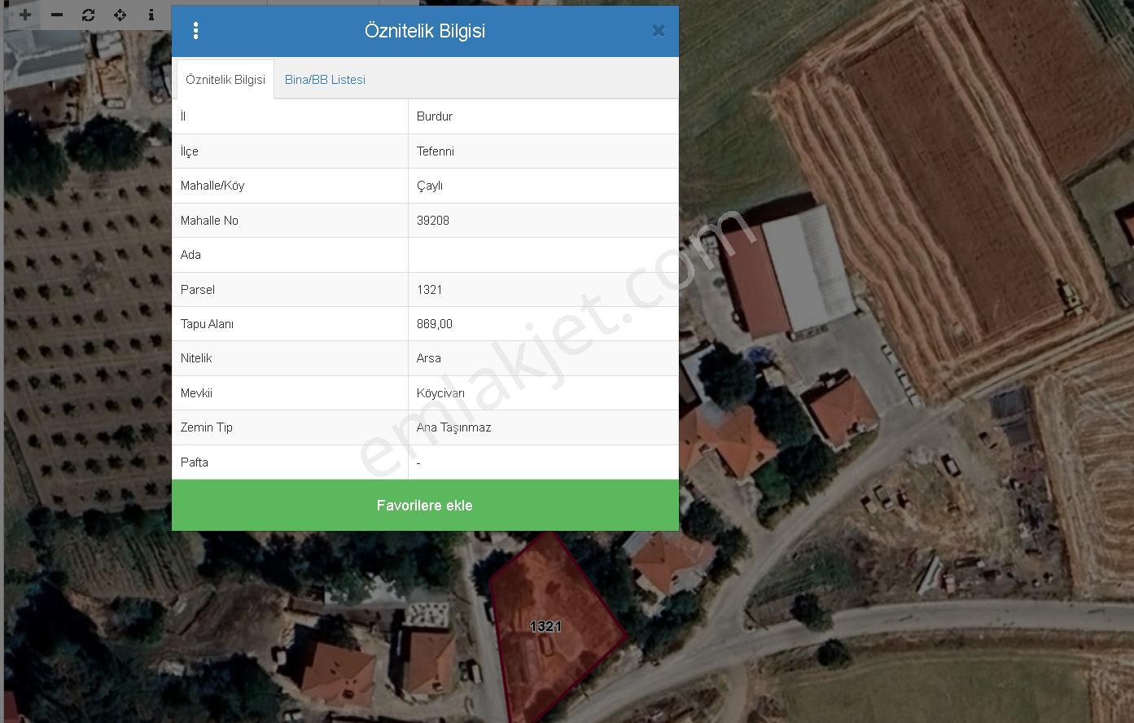Select the Çaylı neighborhood value

tap(429, 186)
